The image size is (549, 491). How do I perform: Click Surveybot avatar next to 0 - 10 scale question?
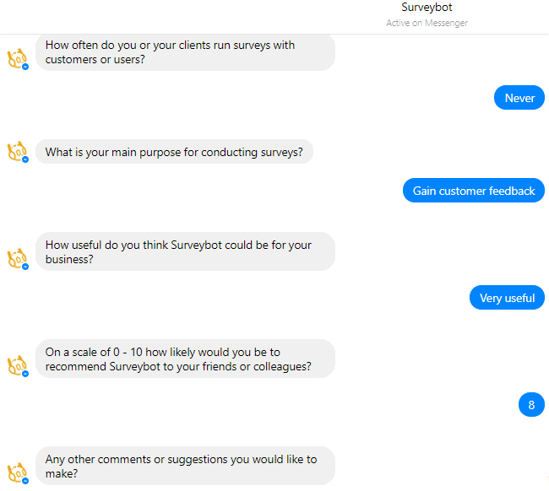pyautogui.click(x=17, y=365)
